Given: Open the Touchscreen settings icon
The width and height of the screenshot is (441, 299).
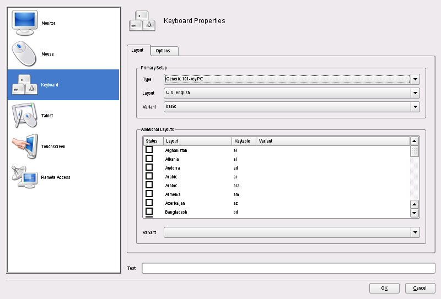Looking at the screenshot, I should 24,146.
